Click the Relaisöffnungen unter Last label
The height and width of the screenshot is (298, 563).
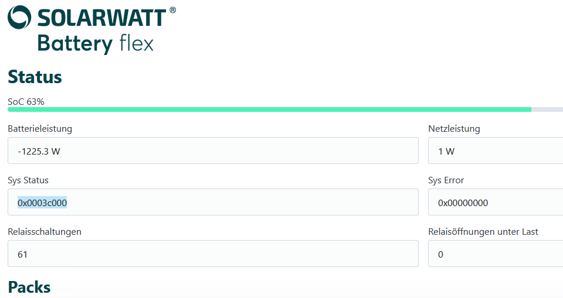[x=483, y=231]
